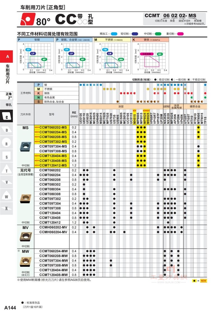
Task: Open the P 软钢 chip control chart
Action: [x=36, y=56]
